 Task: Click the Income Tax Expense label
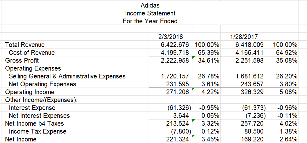pos(37,131)
